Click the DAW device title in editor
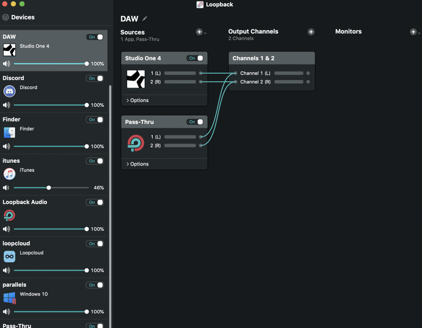This screenshot has height=328, width=422. point(129,19)
